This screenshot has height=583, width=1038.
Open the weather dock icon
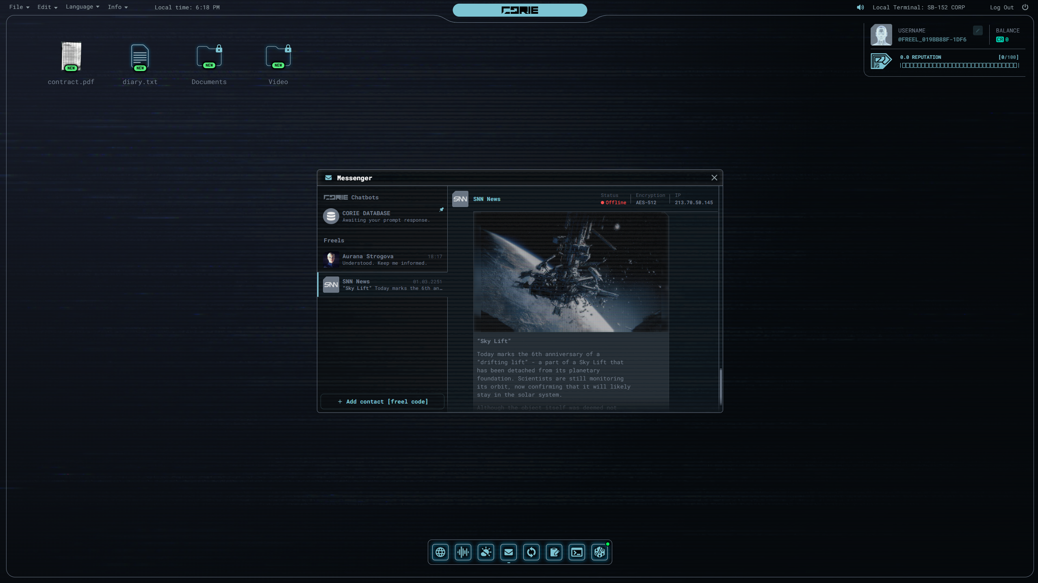pyautogui.click(x=486, y=552)
